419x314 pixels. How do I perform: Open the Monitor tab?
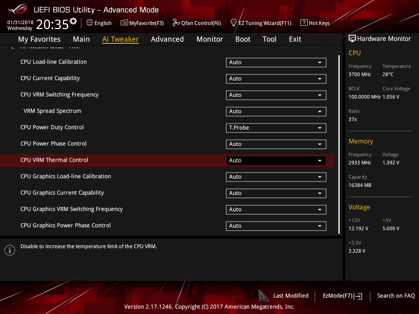(209, 39)
